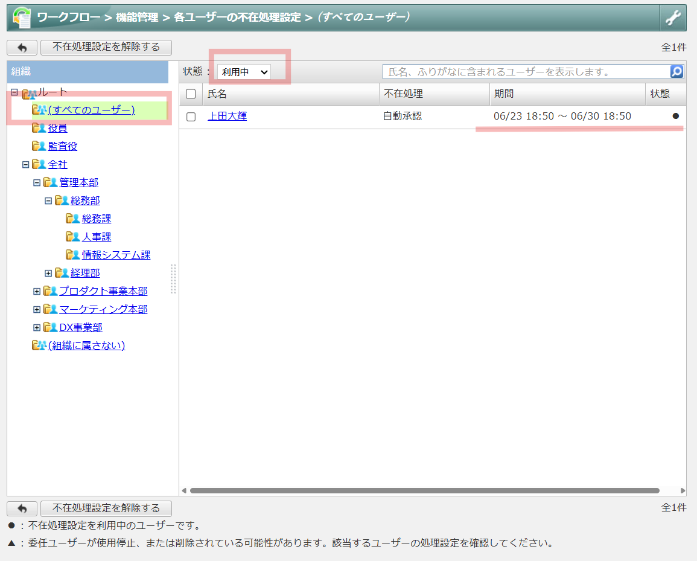Go to ワークフロー in breadcrumb
The width and height of the screenshot is (697, 561).
click(x=68, y=18)
